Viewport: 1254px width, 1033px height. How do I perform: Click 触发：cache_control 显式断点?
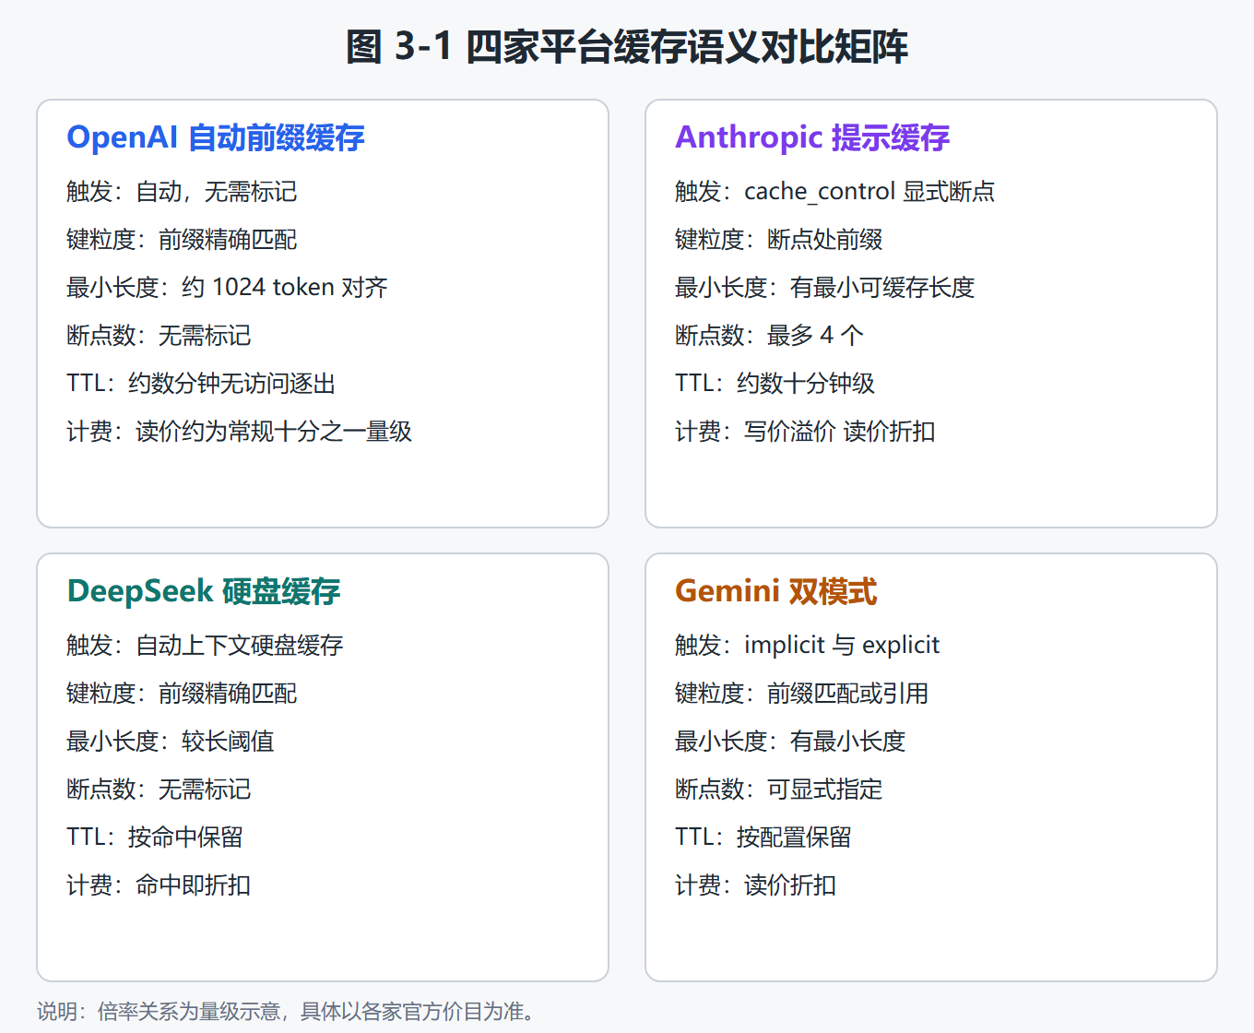(x=835, y=192)
